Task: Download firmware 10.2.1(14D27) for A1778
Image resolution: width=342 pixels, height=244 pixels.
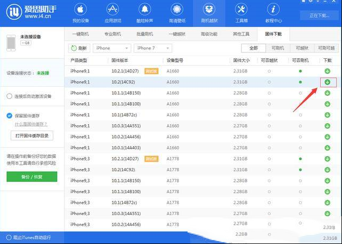Action: [327, 159]
